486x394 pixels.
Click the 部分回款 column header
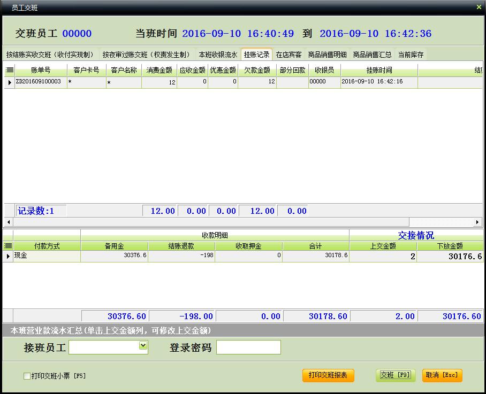pos(293,70)
